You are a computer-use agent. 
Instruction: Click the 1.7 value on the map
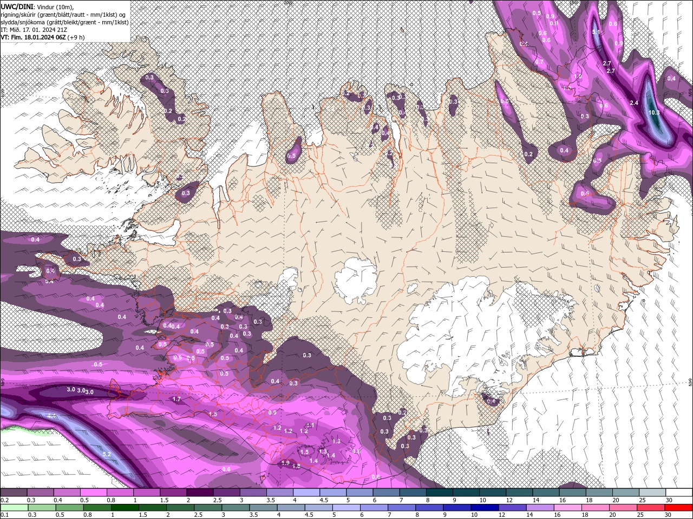176,399
